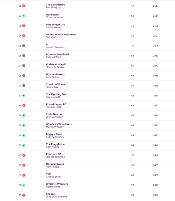This screenshot has height=201, width=175.
Task: Click the red down arrow at rank 21
Action: [x=24, y=106]
